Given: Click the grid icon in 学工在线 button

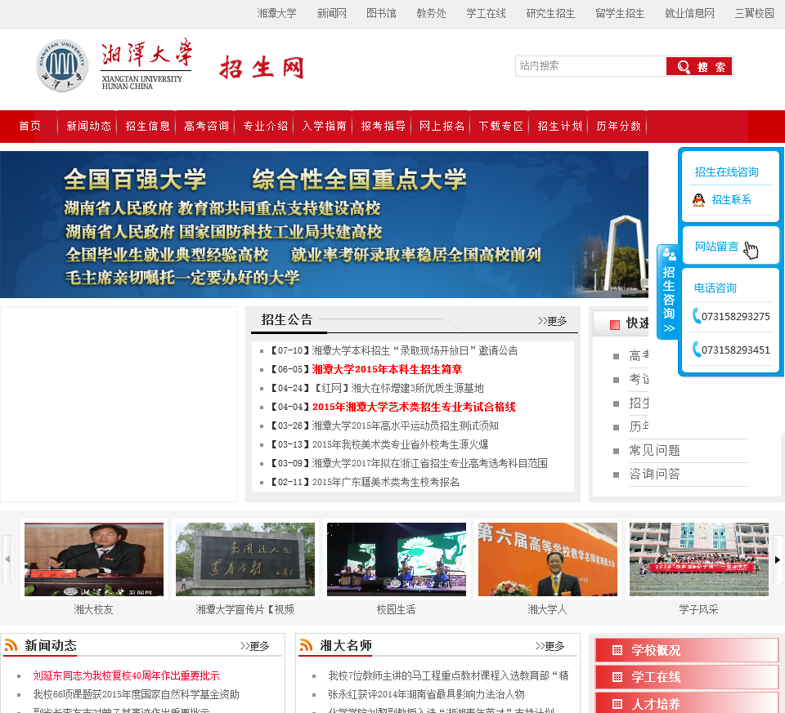Looking at the screenshot, I should (617, 677).
